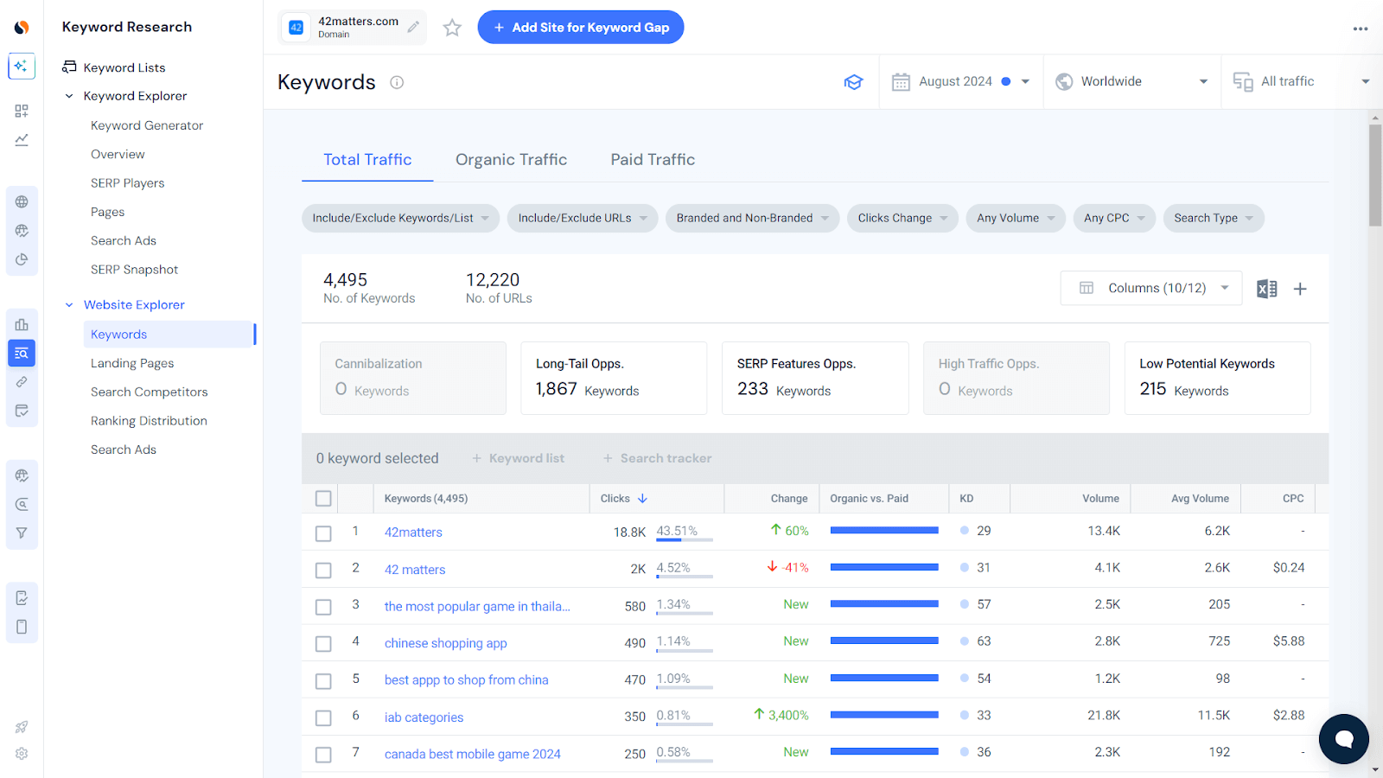
Task: Collapse the Website Explorer section
Action: (69, 304)
